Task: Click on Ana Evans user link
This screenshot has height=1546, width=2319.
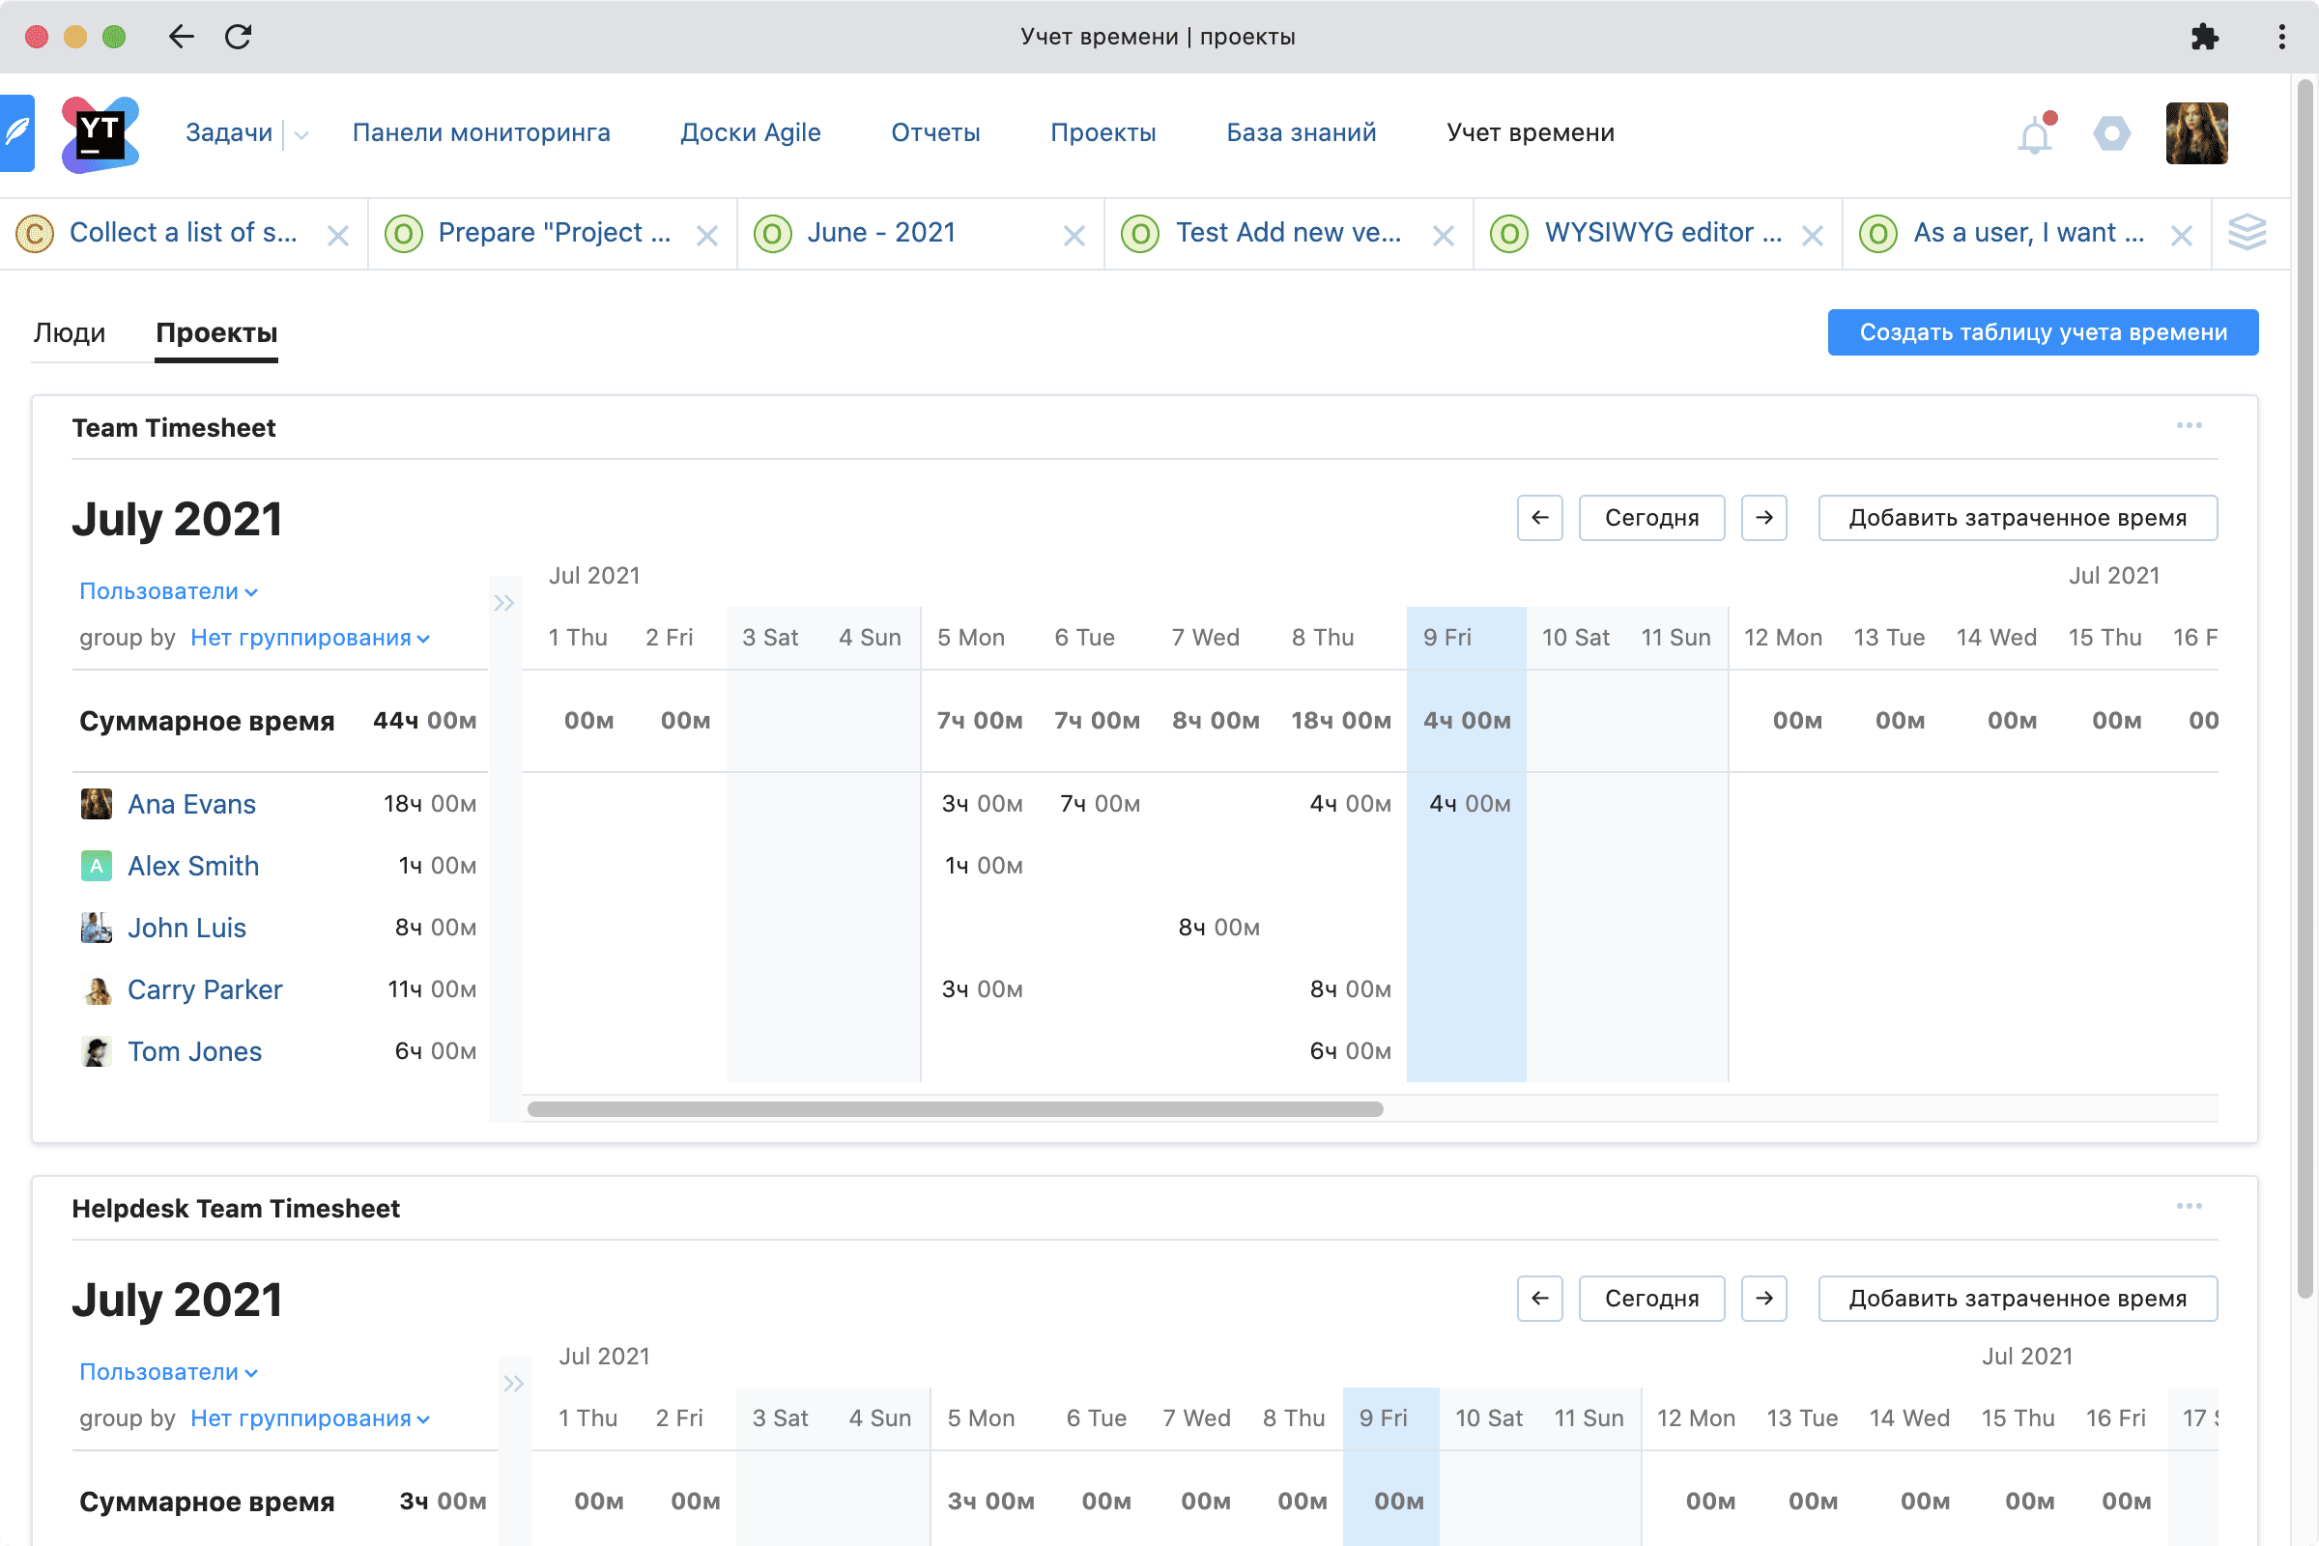Action: 189,802
